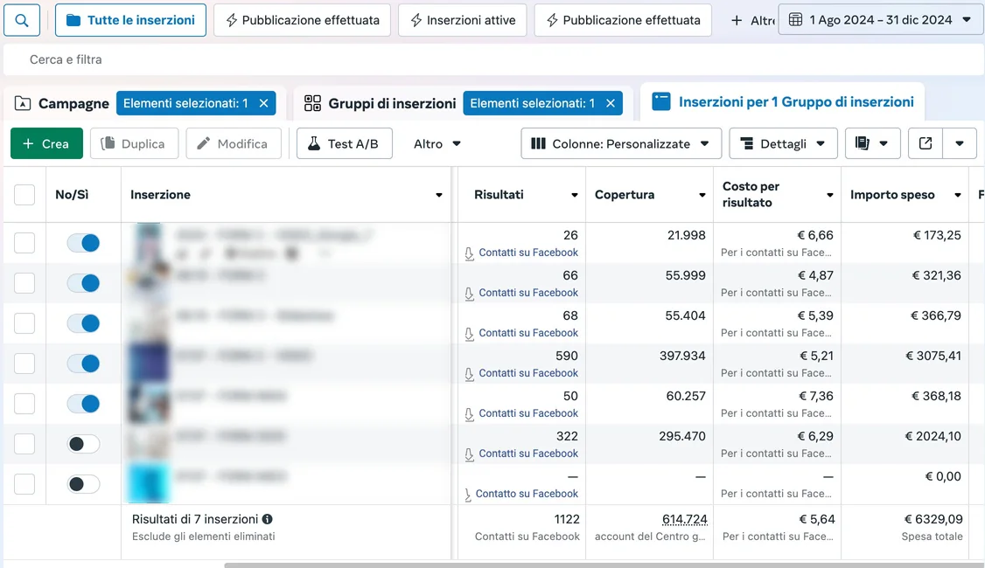
Task: Open Costo per risultato column arrow
Action: click(830, 195)
